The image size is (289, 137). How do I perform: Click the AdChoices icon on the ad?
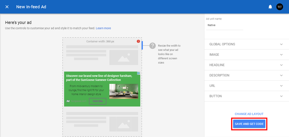tap(139, 73)
